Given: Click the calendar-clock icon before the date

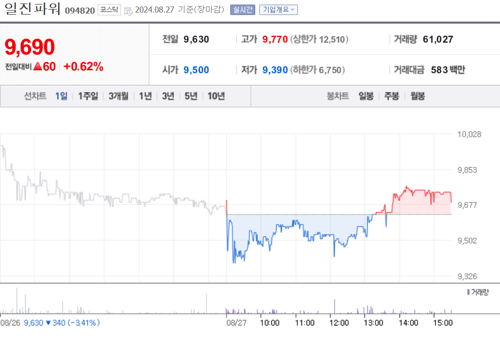Looking at the screenshot, I should click(x=128, y=11).
